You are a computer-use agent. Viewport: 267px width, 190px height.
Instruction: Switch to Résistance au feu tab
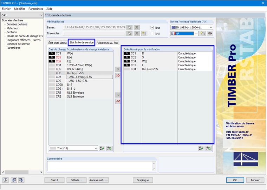[107, 43]
